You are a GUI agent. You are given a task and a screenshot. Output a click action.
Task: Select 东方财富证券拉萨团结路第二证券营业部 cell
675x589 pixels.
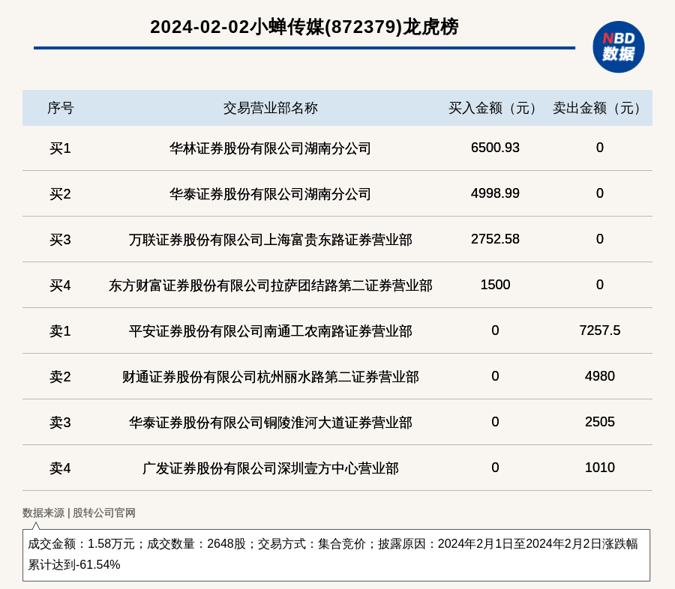click(270, 286)
